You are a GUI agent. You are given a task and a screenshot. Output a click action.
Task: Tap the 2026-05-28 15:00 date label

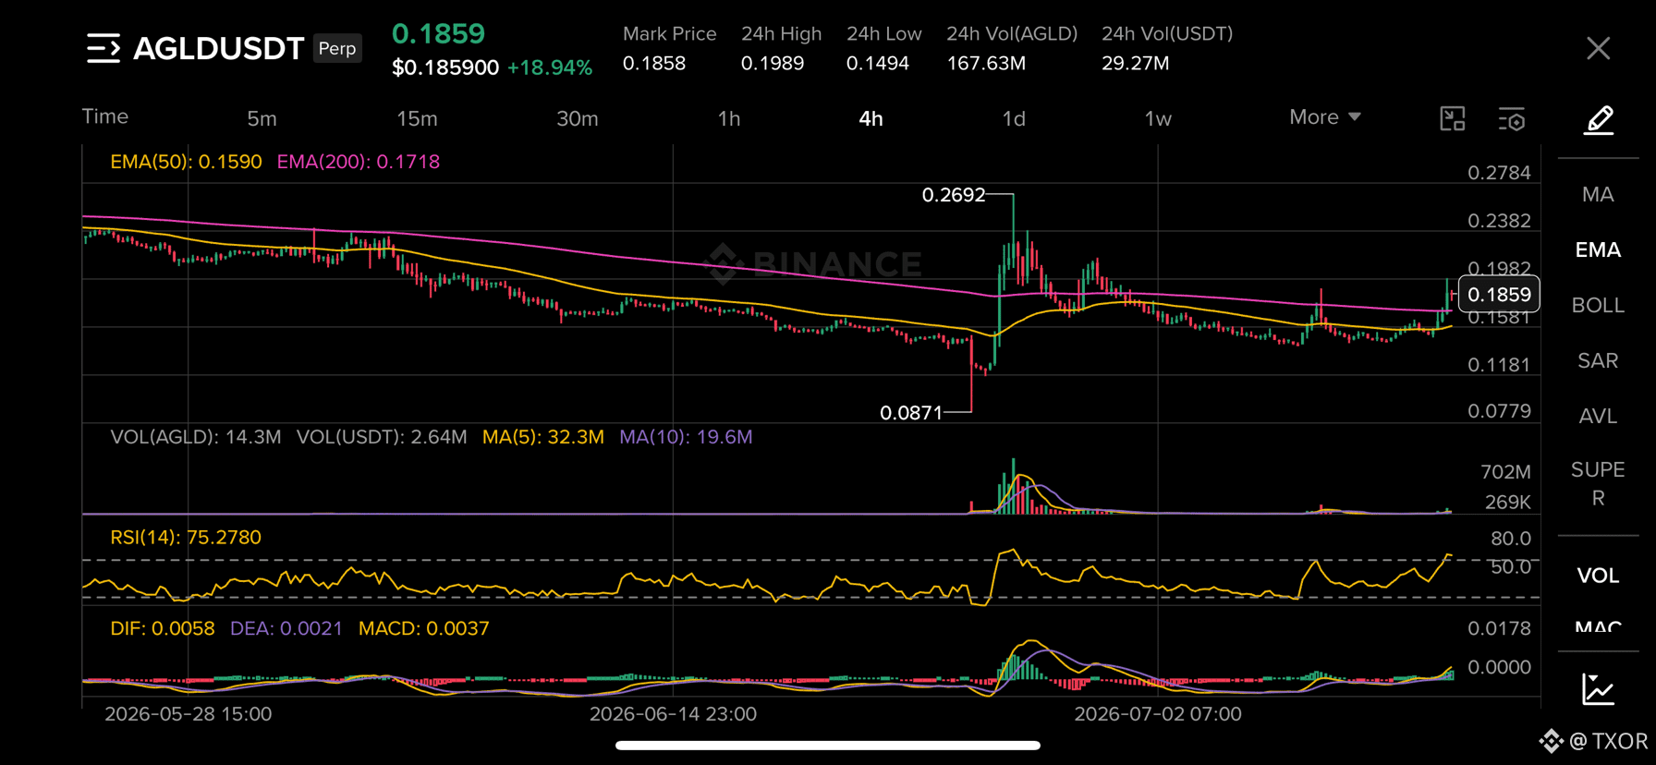(189, 714)
